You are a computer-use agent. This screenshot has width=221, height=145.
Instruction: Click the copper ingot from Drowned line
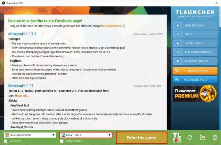[x=60, y=52]
